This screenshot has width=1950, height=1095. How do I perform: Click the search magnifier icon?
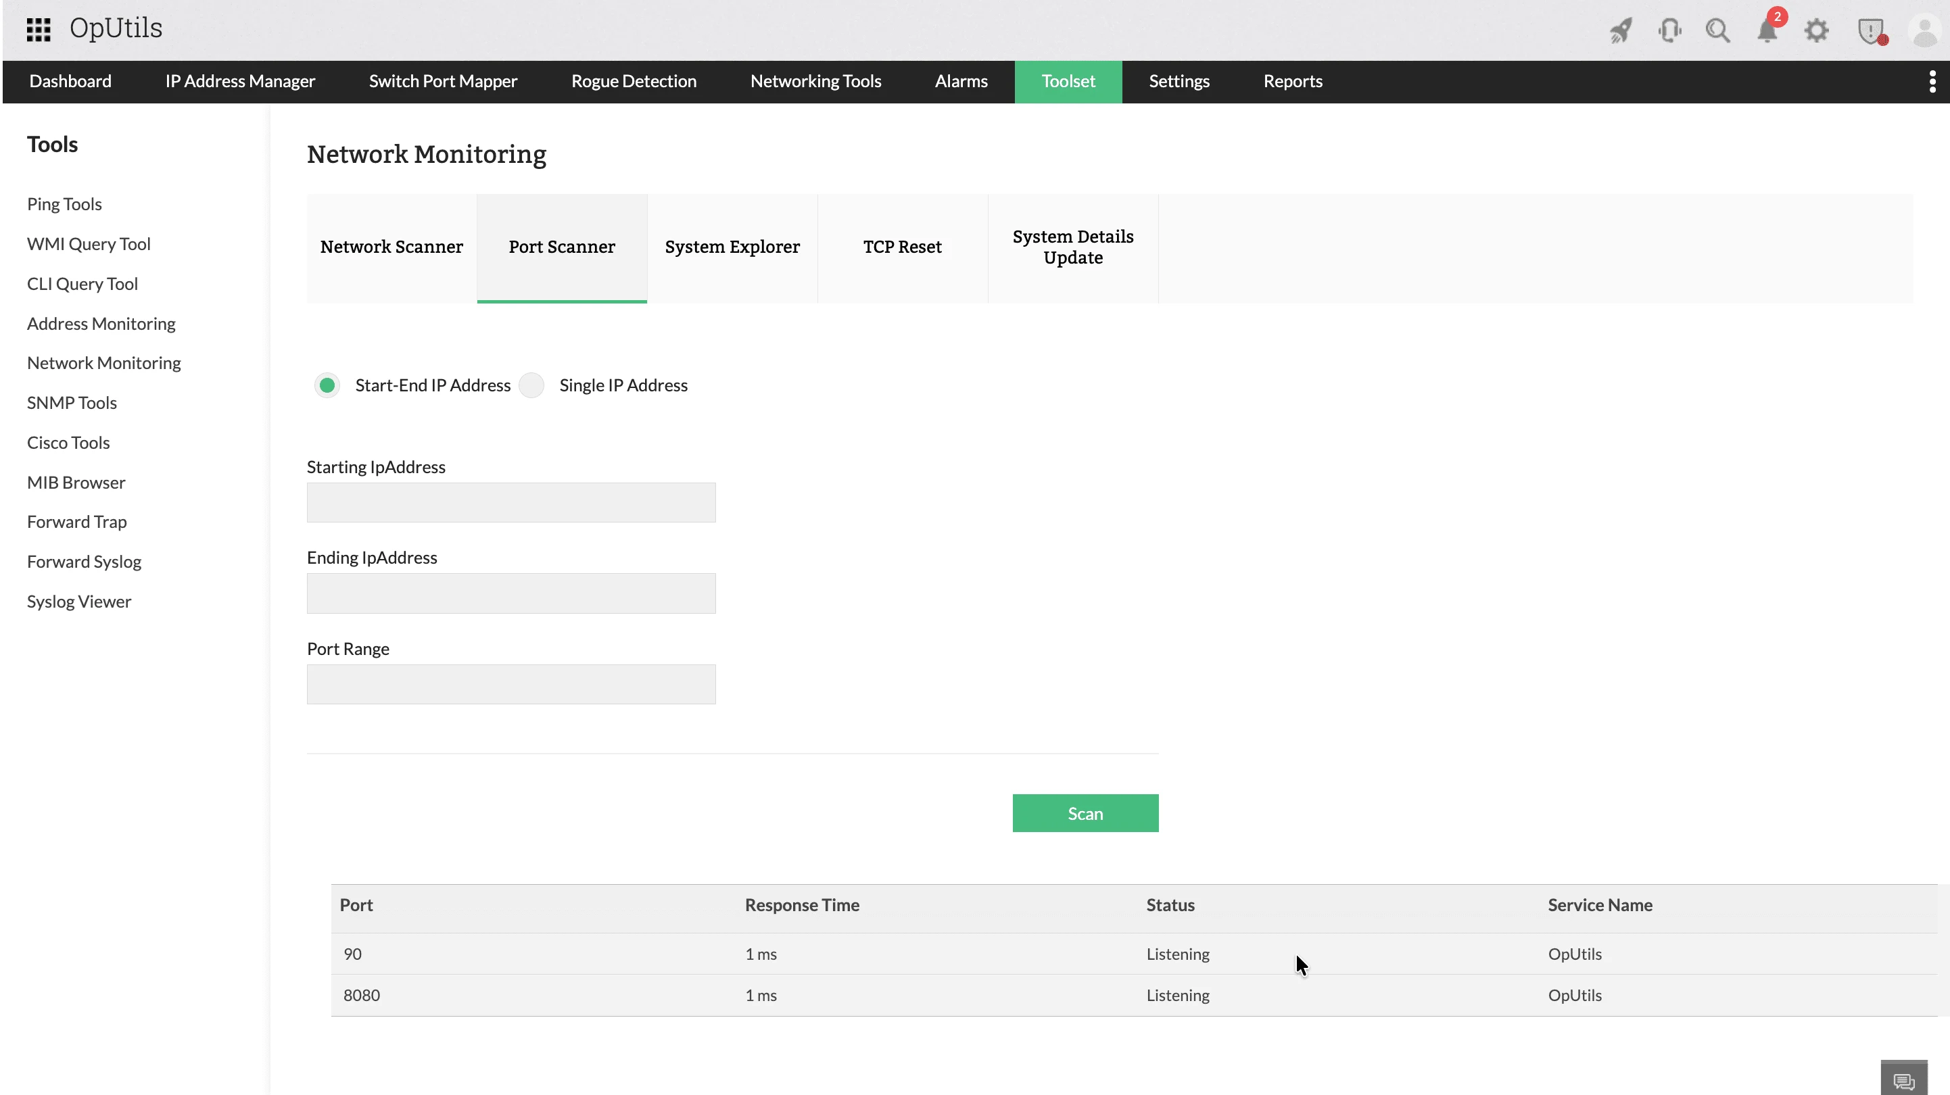1717,31
